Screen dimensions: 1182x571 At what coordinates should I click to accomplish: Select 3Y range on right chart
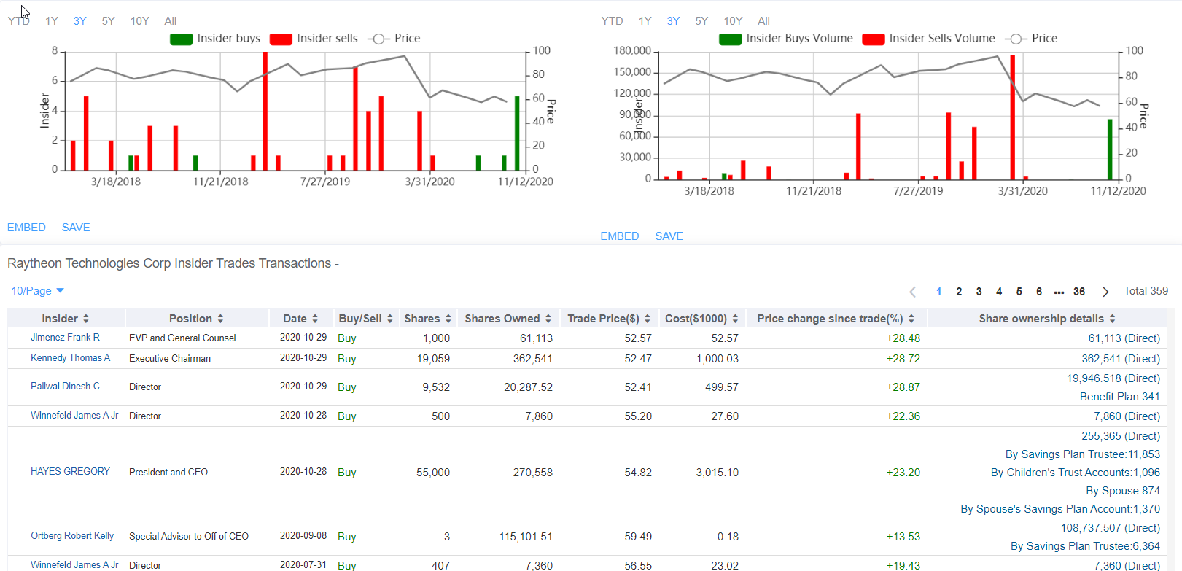pyautogui.click(x=674, y=21)
